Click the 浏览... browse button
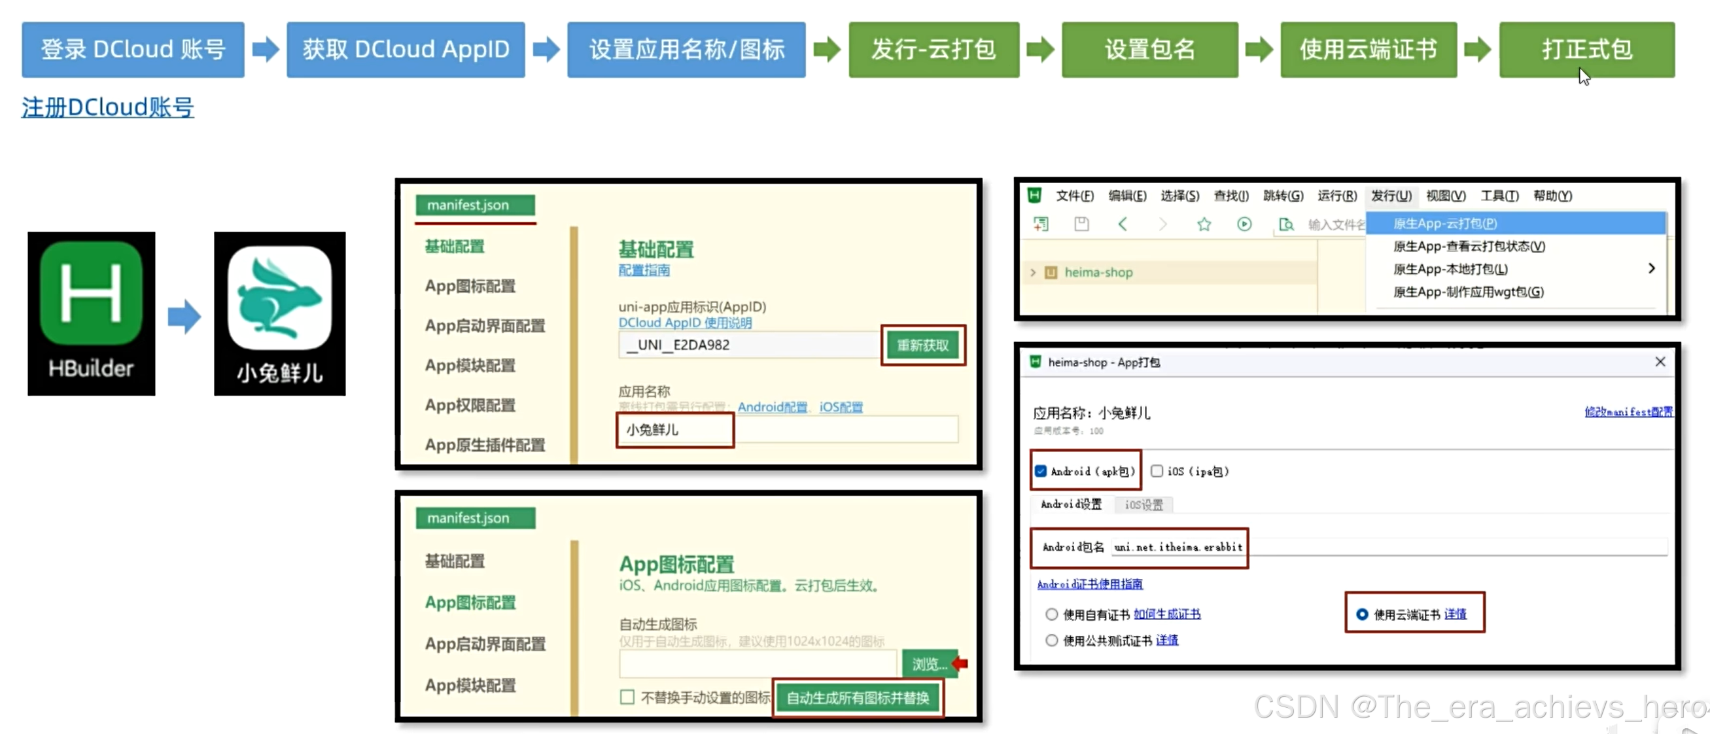 pyautogui.click(x=929, y=663)
